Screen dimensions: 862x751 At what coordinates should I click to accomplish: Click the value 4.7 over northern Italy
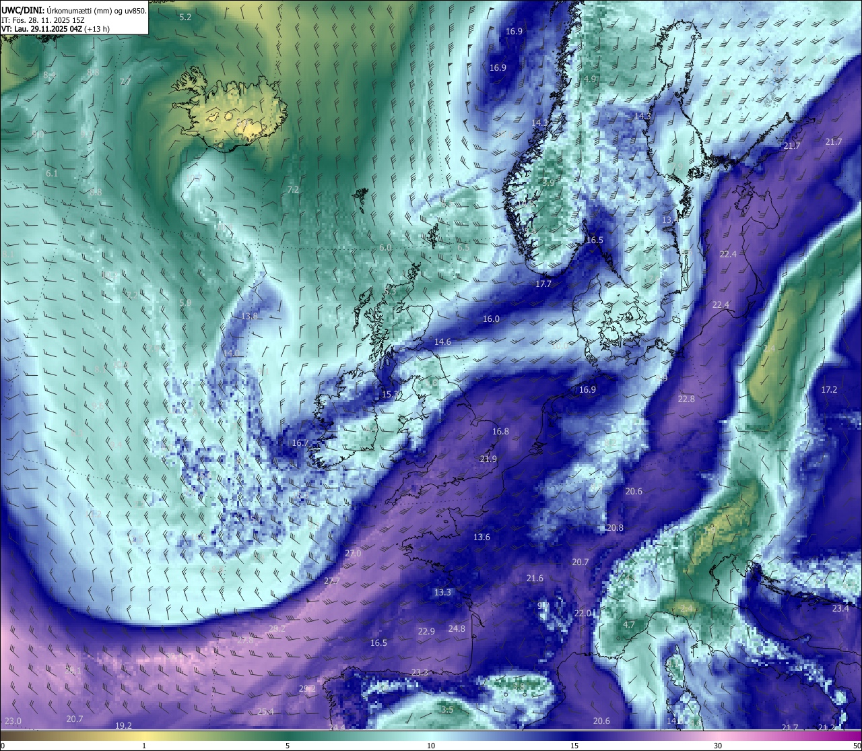pyautogui.click(x=629, y=624)
